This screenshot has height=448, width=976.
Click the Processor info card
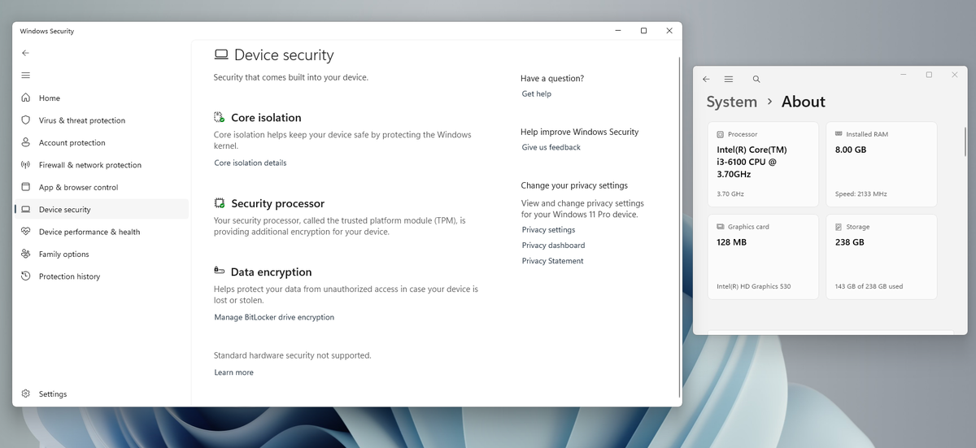click(764, 165)
